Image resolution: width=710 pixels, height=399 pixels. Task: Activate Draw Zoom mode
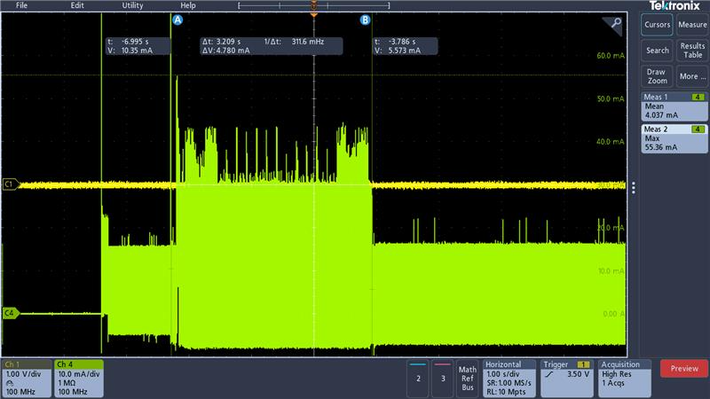(657, 76)
